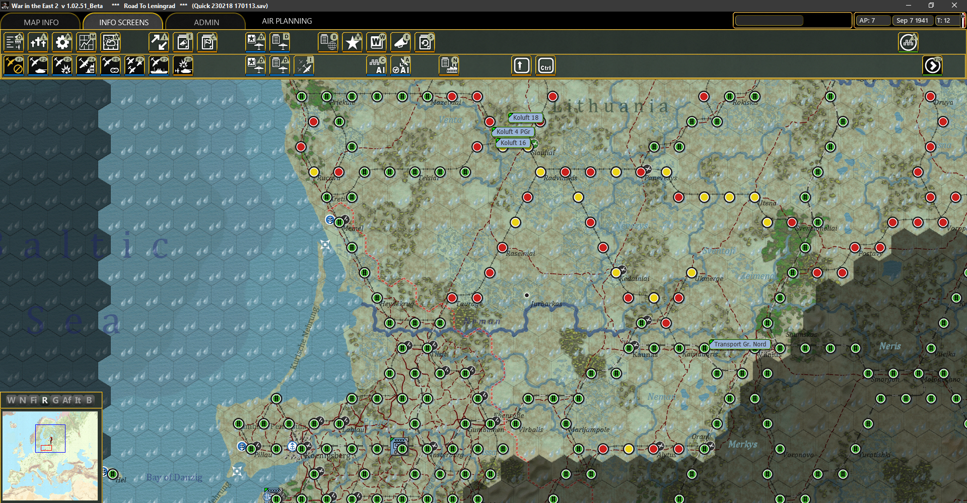967x503 pixels.
Task: Click the Koenigsberg city label
Action: [x=328, y=456]
